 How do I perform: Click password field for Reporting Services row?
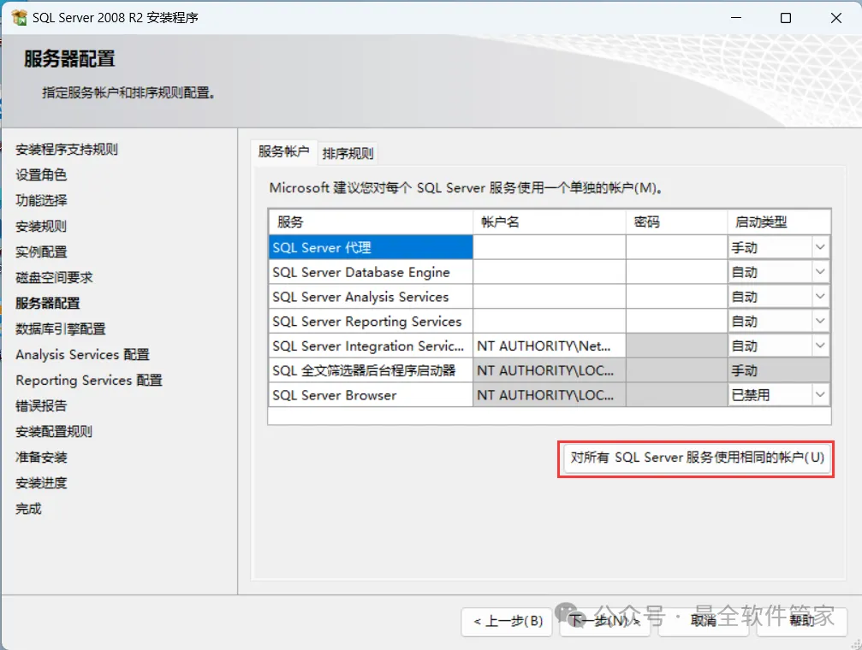point(677,321)
